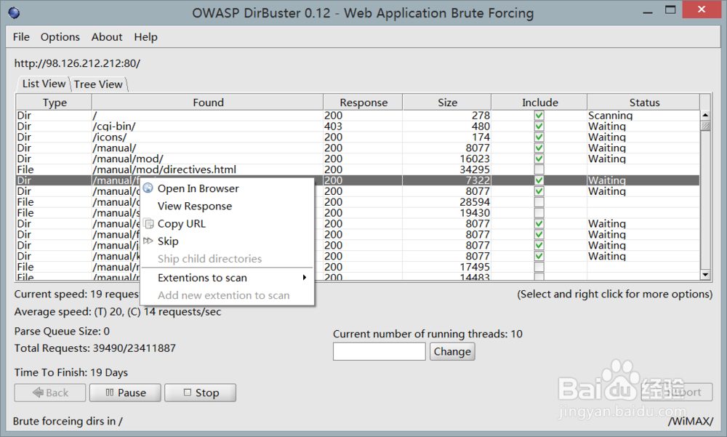This screenshot has width=727, height=437.
Task: Click the Total Requests: 39490/23411887 label
Action: [95, 348]
